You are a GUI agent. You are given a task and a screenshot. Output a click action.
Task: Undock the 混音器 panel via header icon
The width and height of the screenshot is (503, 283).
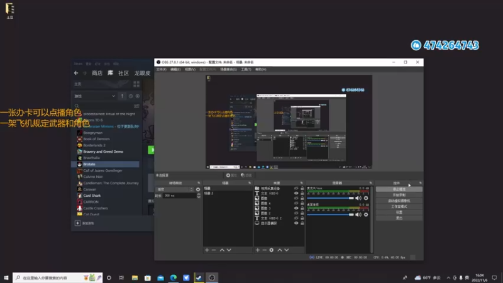(370, 183)
